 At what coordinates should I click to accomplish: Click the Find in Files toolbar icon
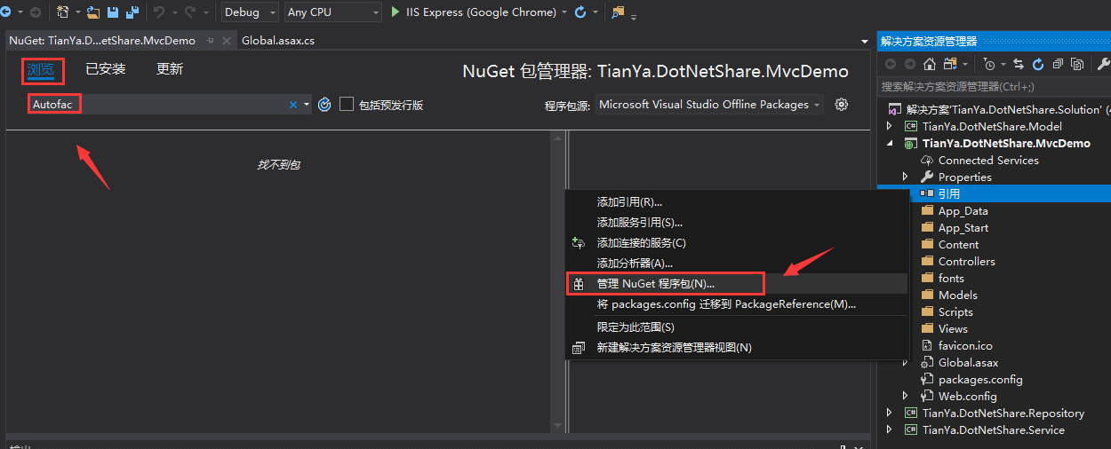click(x=618, y=12)
